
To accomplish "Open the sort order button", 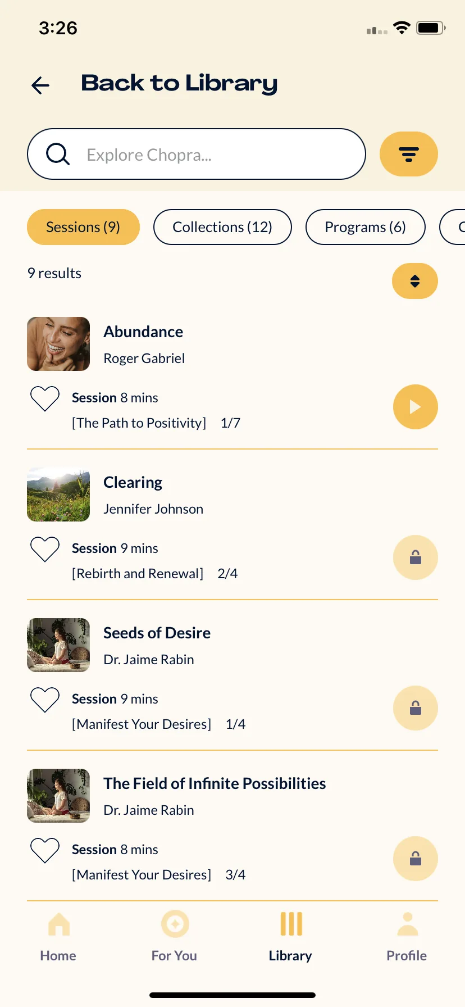I will pos(415,281).
